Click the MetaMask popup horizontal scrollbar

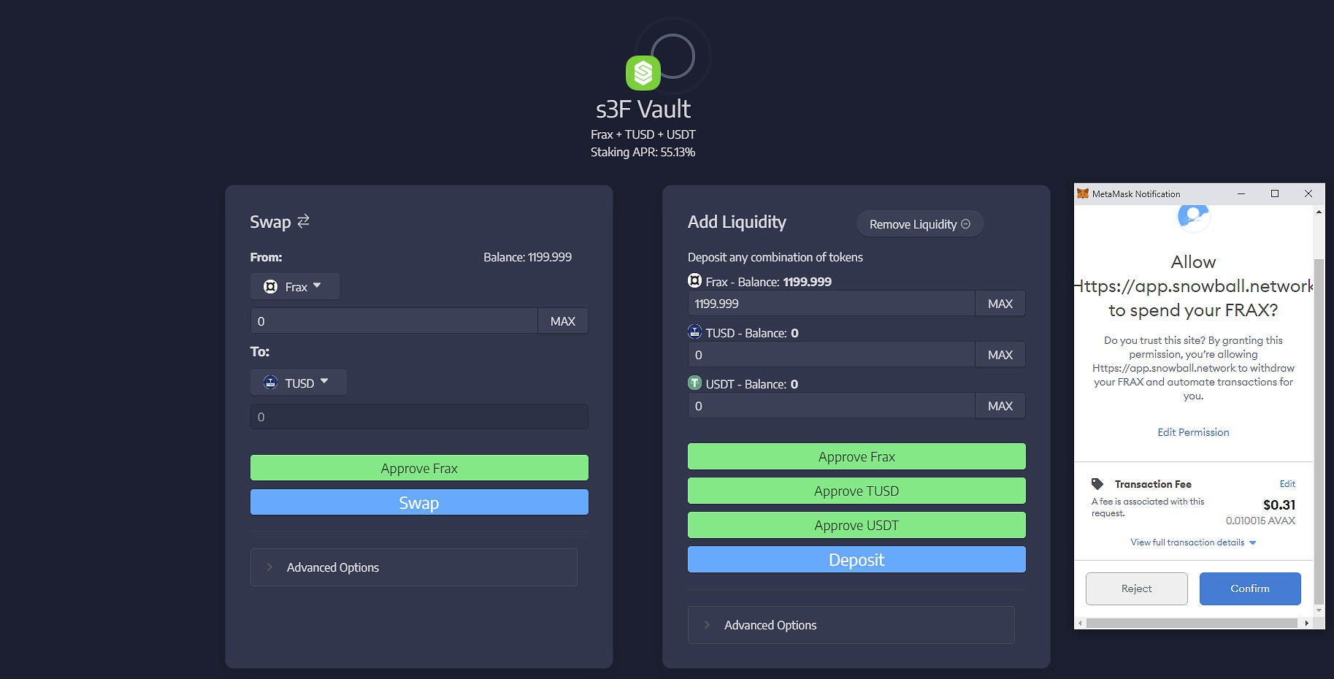tap(1192, 623)
